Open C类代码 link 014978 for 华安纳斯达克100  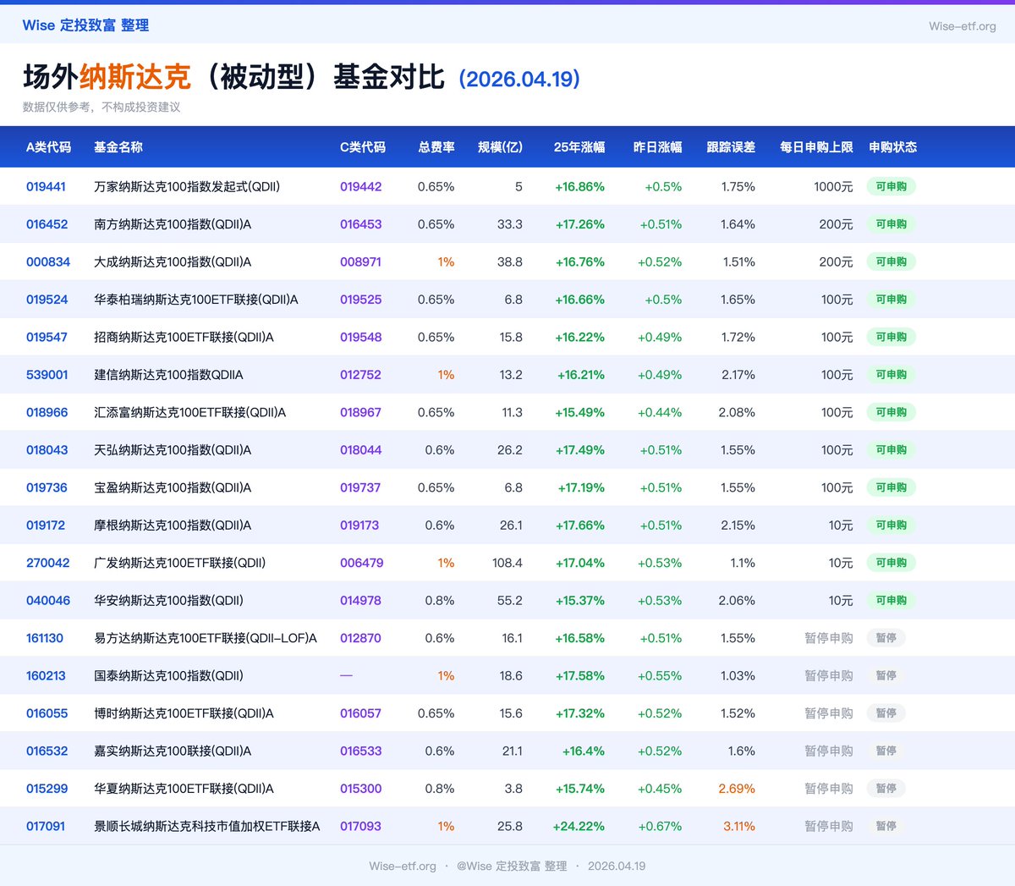pos(360,600)
